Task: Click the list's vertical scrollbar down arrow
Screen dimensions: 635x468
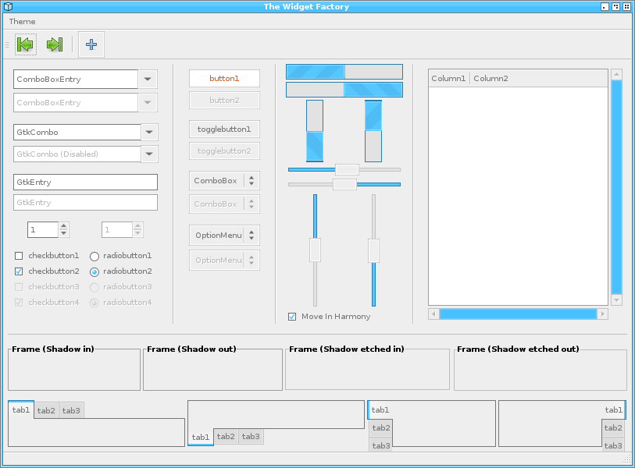Action: click(x=616, y=300)
